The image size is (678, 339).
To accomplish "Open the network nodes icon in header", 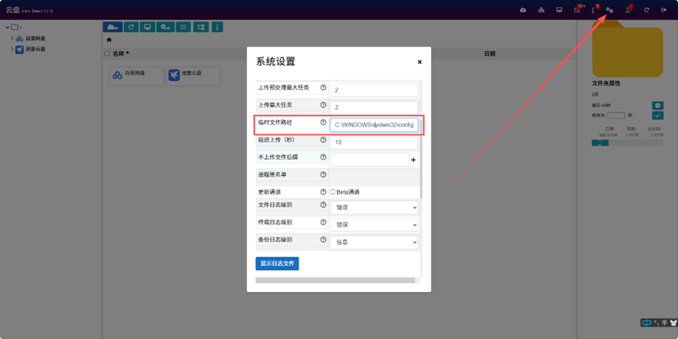I will (x=541, y=10).
